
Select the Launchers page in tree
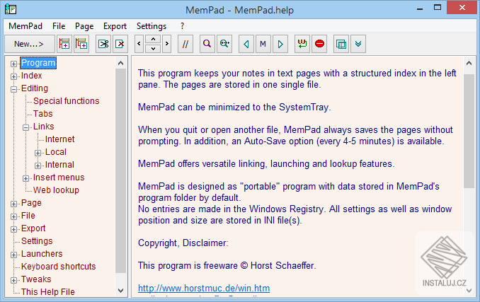[42, 254]
